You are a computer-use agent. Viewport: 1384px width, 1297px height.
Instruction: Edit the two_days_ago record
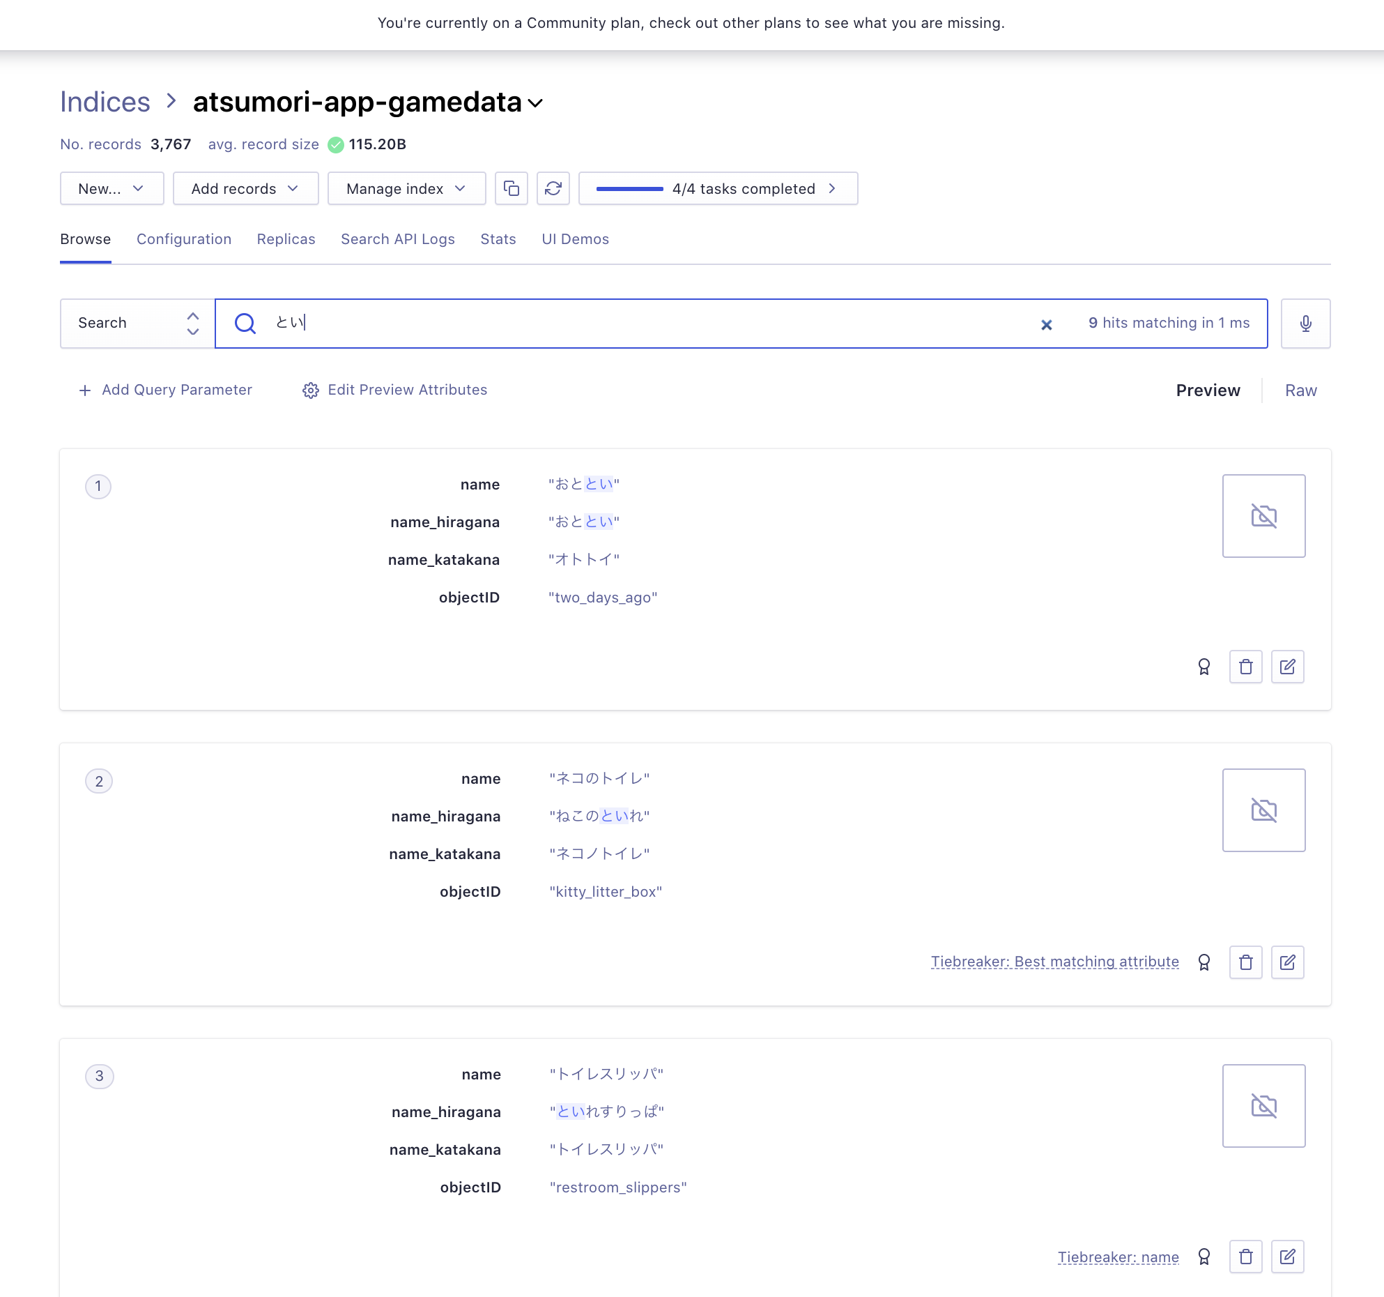(1287, 667)
